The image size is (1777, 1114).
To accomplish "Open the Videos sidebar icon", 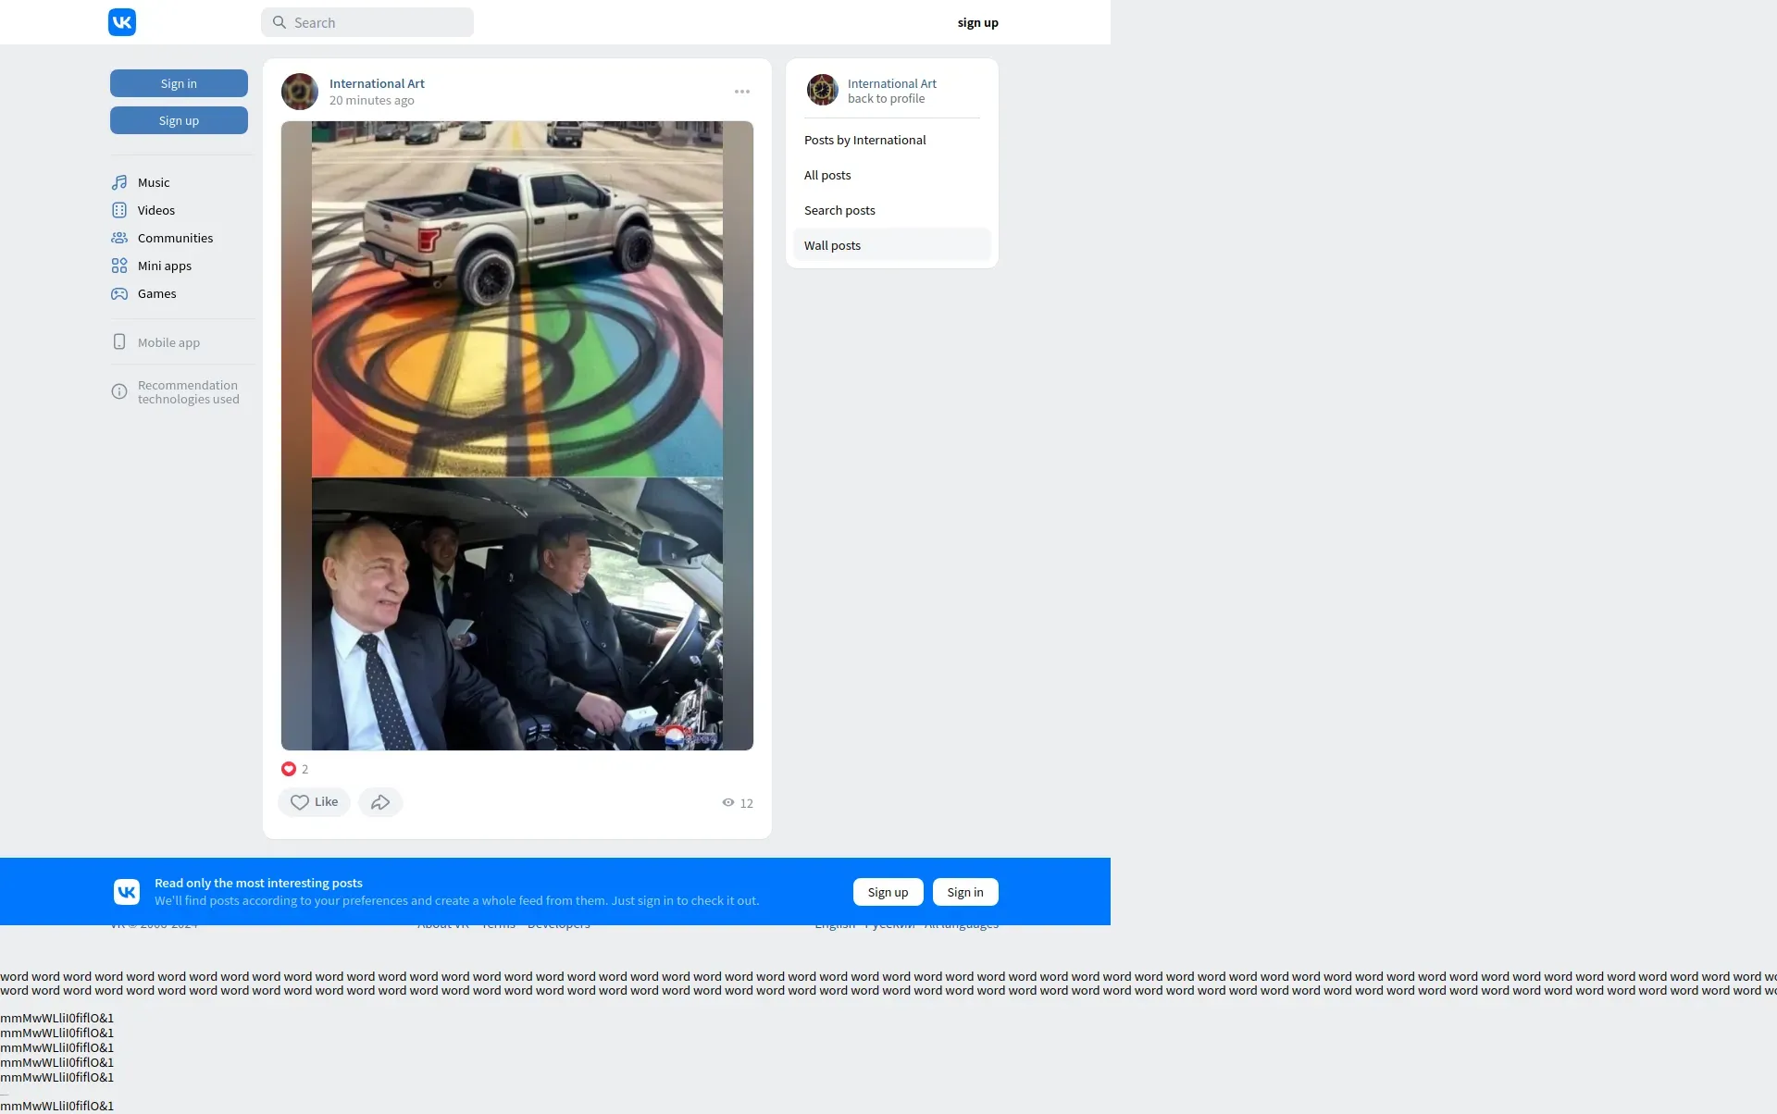I will pos(119,210).
